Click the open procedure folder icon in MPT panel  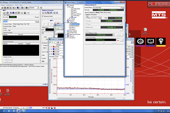pos(4,13)
